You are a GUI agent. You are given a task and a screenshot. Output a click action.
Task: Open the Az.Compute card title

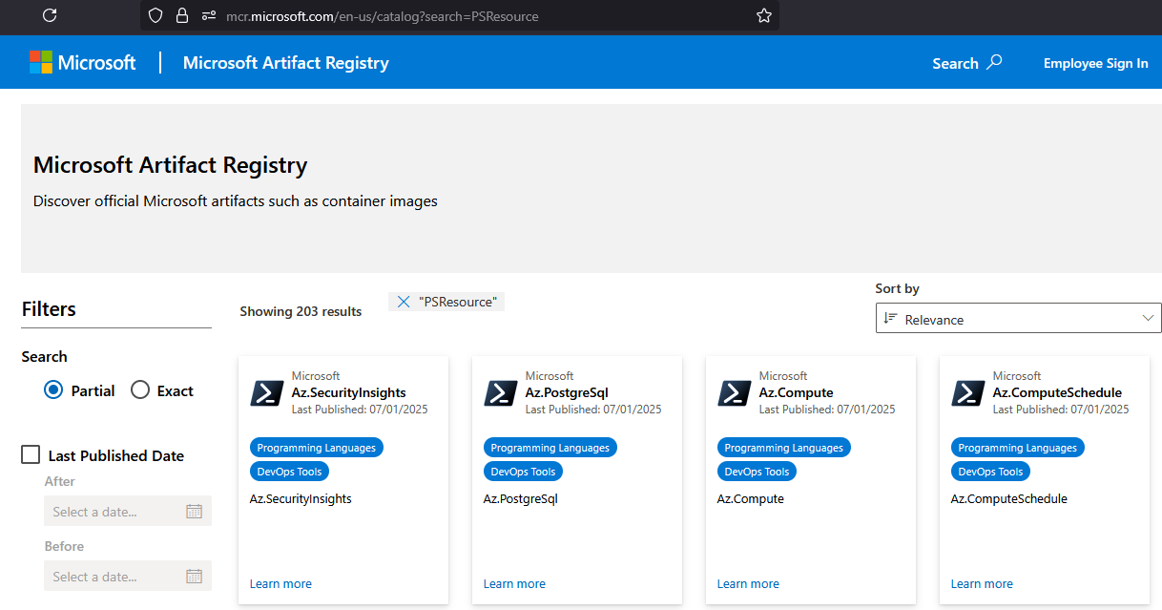(797, 392)
